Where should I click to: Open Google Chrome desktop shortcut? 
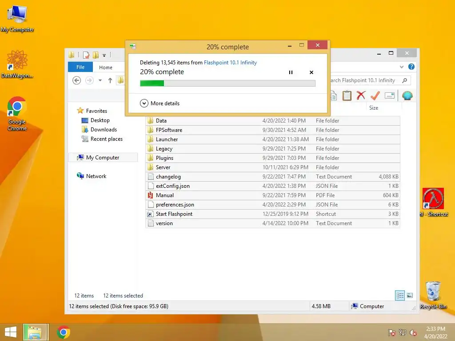click(x=17, y=114)
